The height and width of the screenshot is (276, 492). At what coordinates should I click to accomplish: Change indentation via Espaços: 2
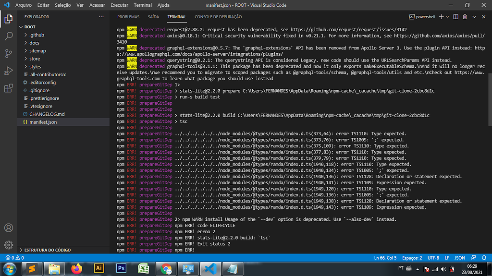[412, 258]
